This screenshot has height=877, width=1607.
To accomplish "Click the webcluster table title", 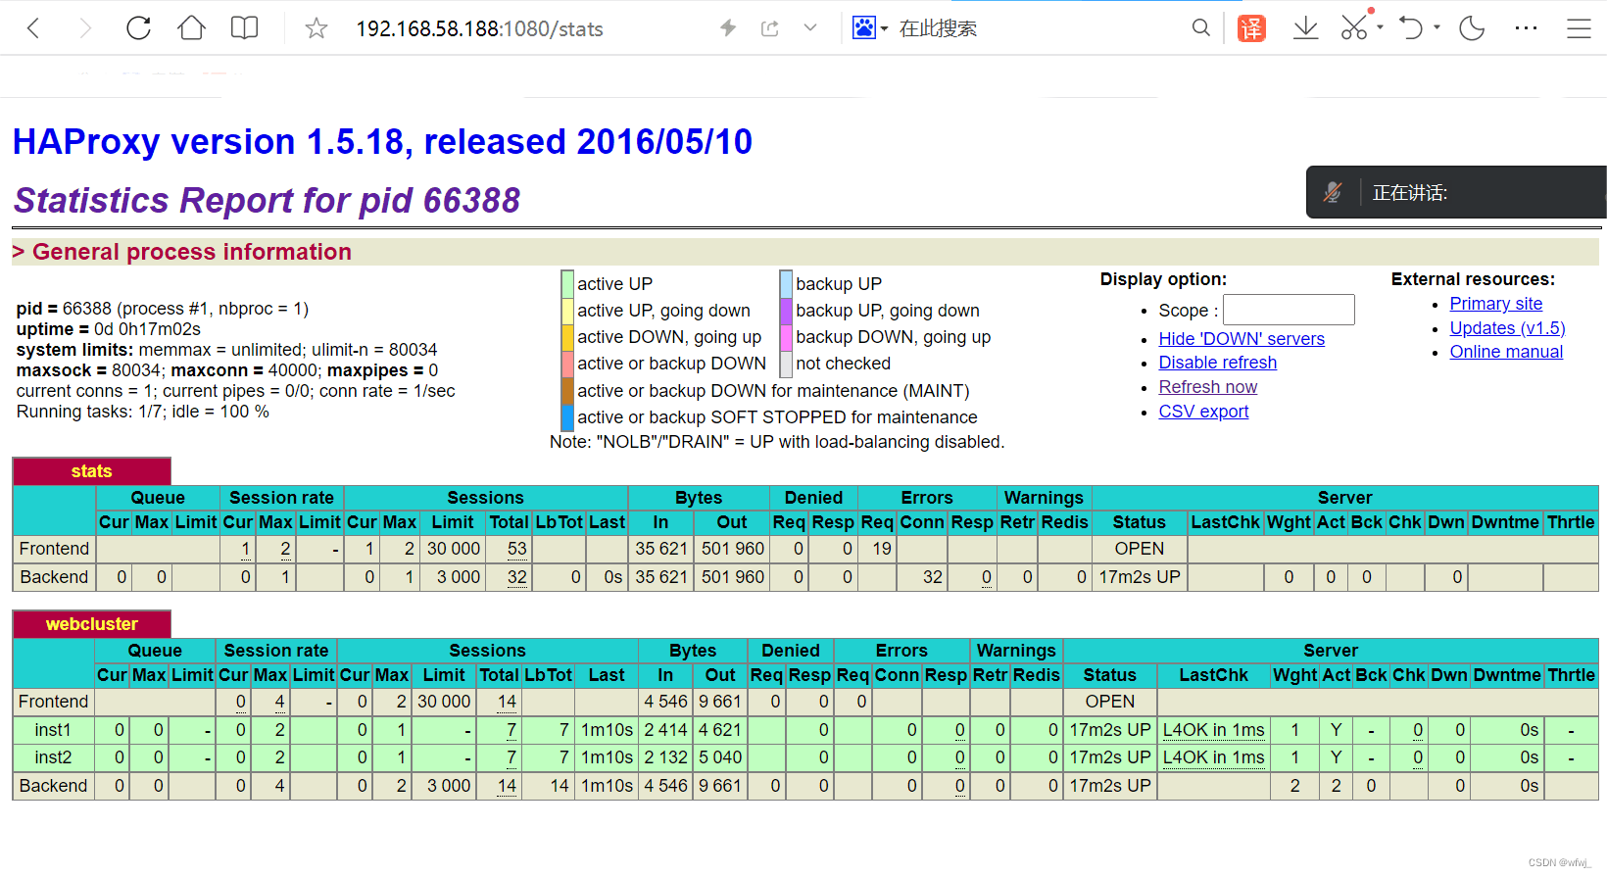I will [91, 624].
